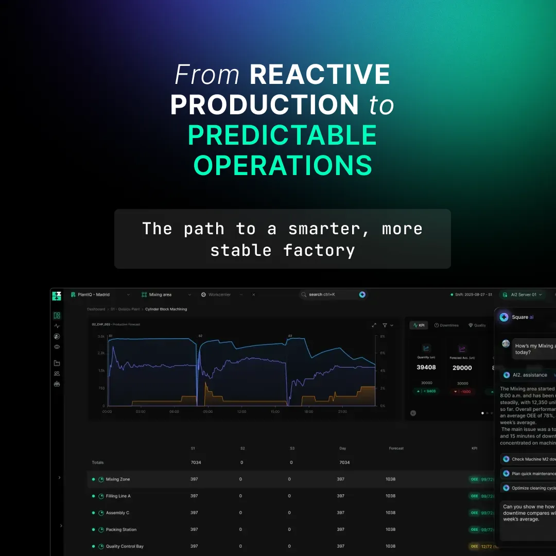556x556 pixels.
Task: Click the Day column header
Action: (x=342, y=448)
